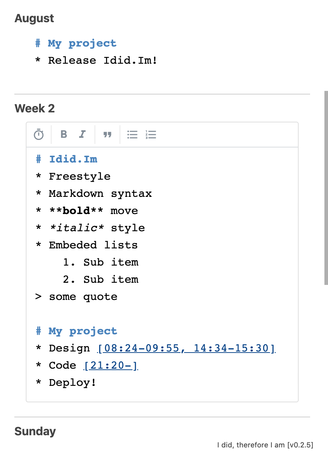This screenshot has width=328, height=456.
Task: Click the Week 2 heading
Action: (x=35, y=108)
